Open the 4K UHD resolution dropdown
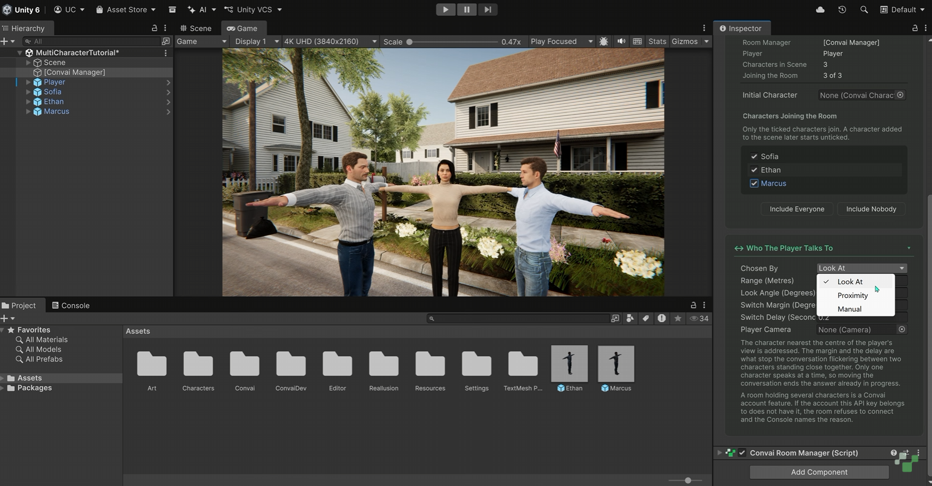The image size is (932, 486). pyautogui.click(x=330, y=41)
